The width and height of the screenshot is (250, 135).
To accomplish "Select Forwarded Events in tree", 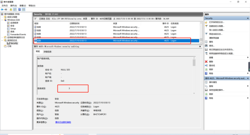I will [x=18, y=34].
